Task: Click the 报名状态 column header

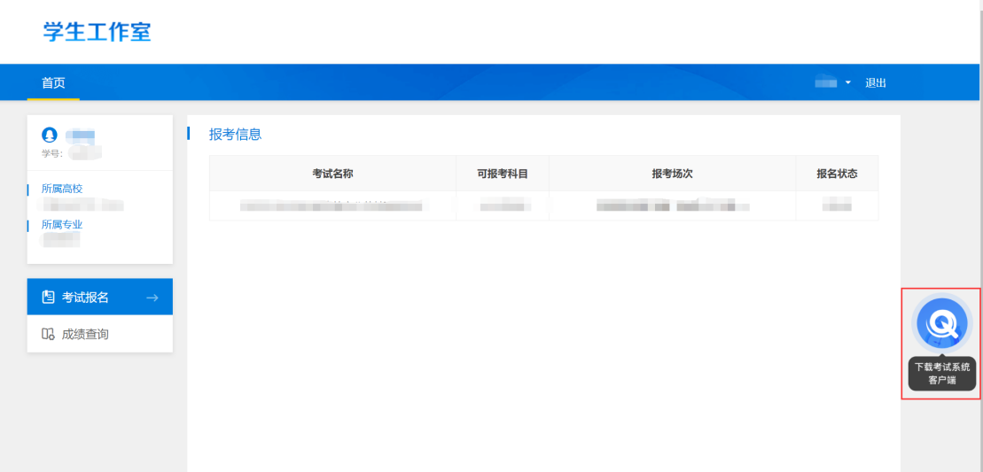Action: [x=836, y=174]
